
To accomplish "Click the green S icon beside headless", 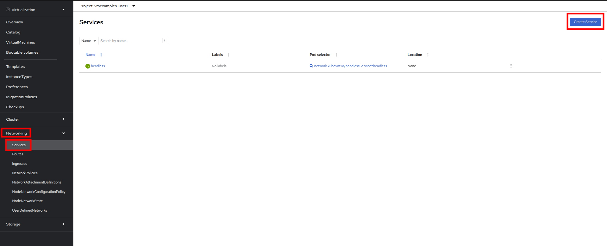I will [x=88, y=66].
